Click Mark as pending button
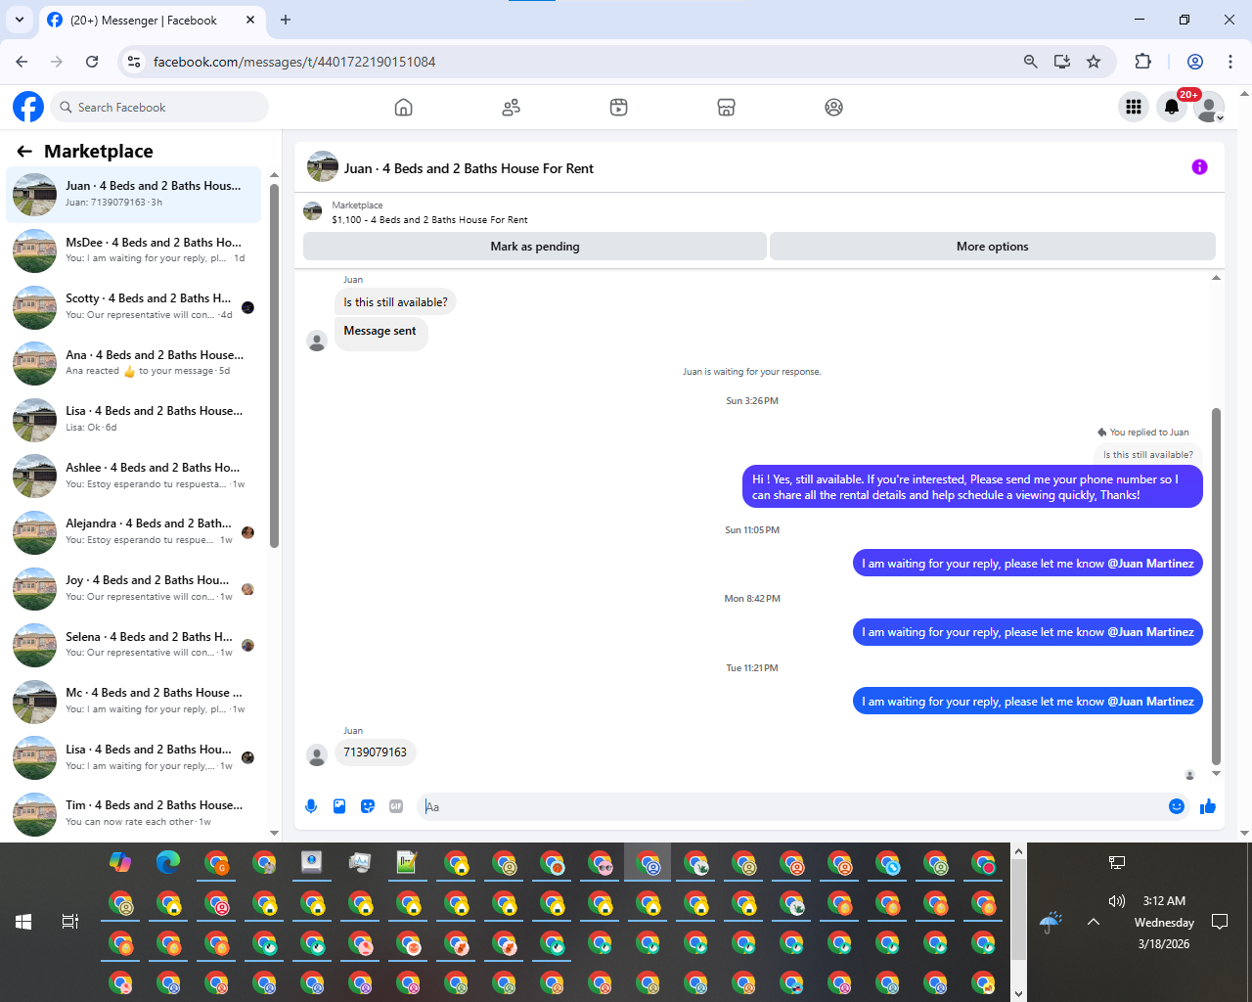The height and width of the screenshot is (1002, 1252). click(535, 247)
